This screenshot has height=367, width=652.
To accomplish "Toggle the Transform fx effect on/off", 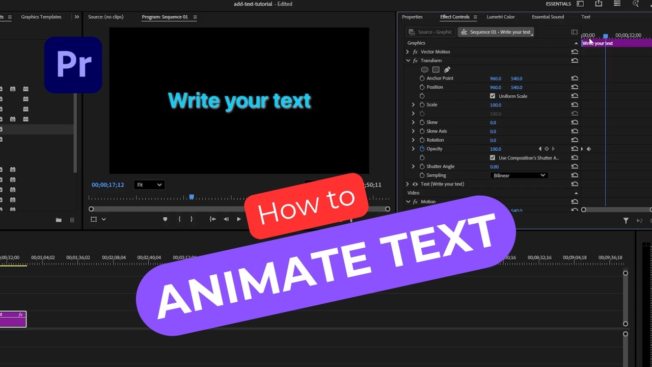I will [415, 61].
